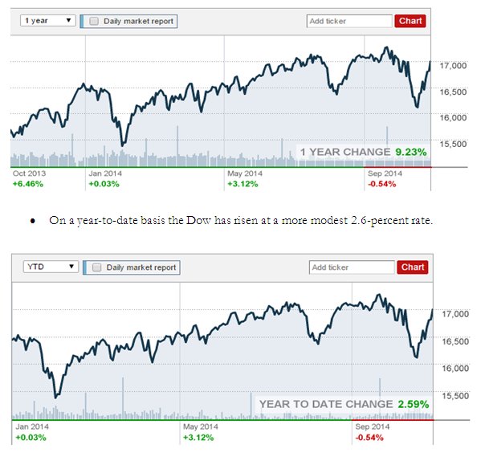The width and height of the screenshot is (485, 465).
Task: Select Jan 2014 on top chart axis
Action: (x=106, y=173)
